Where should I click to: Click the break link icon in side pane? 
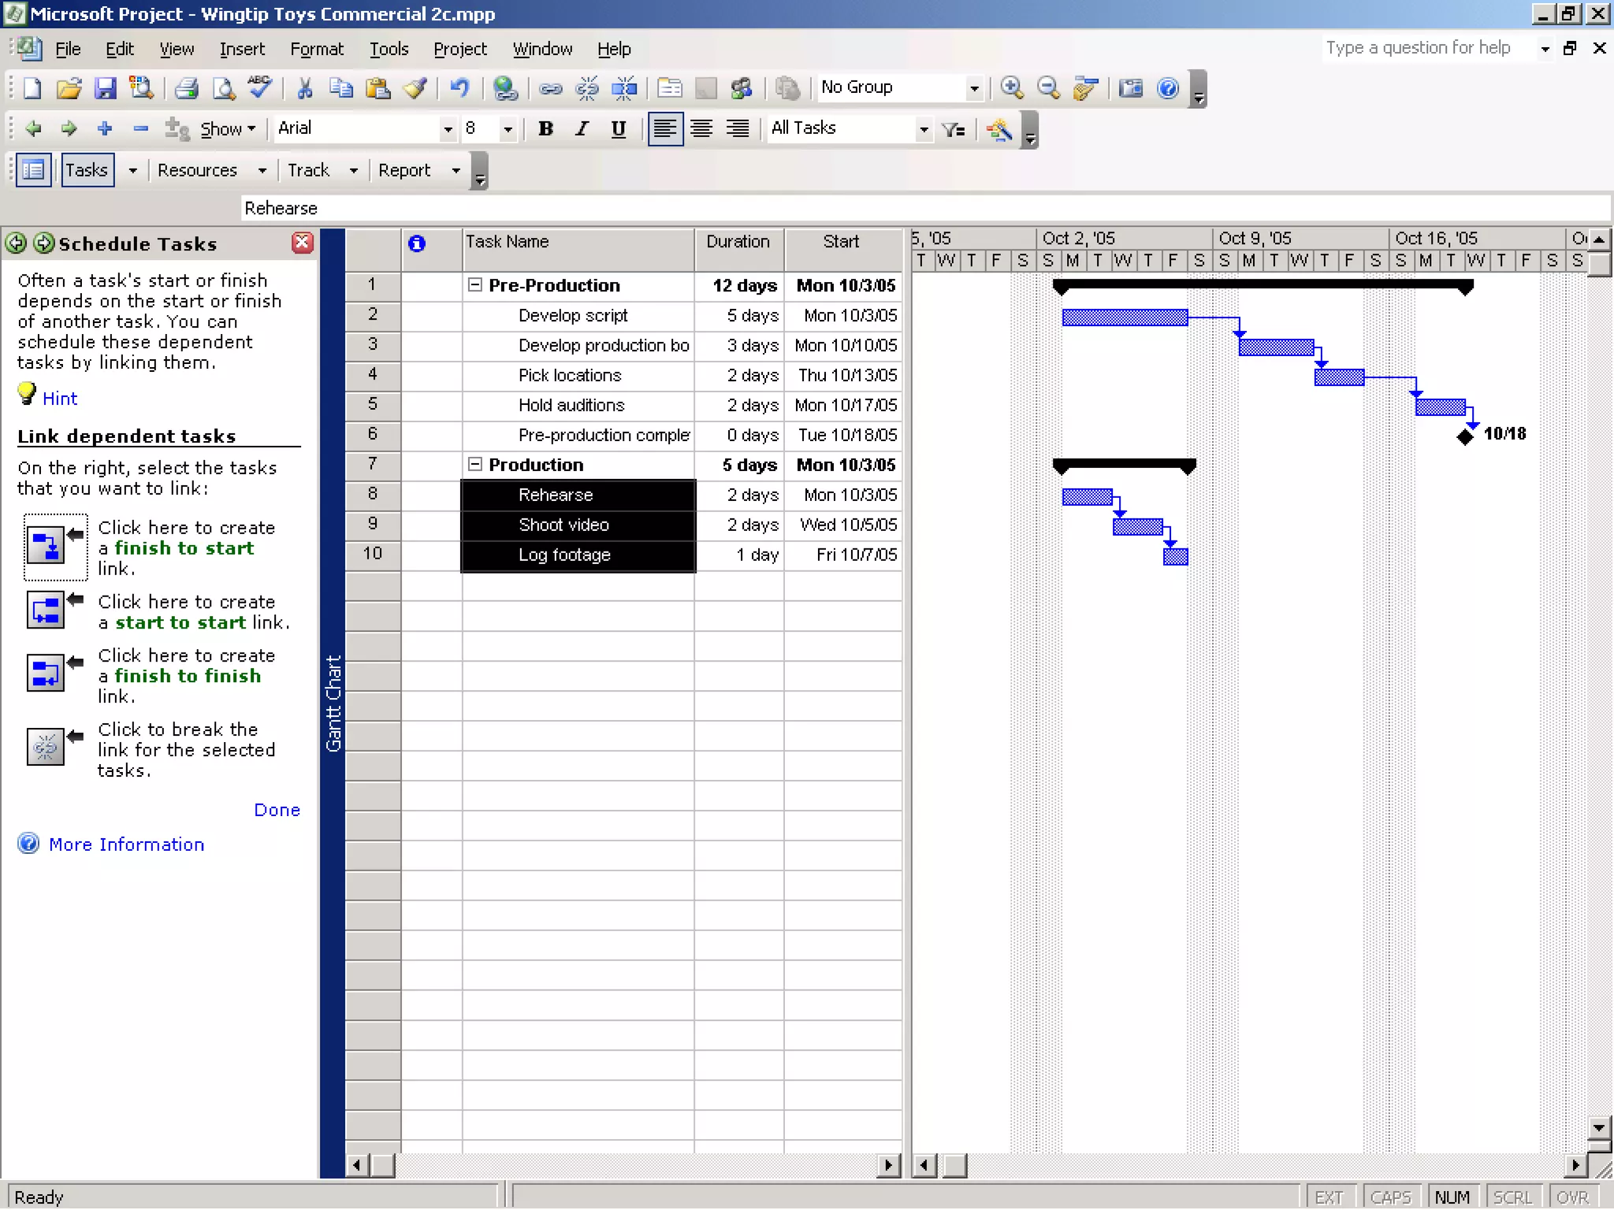click(46, 746)
